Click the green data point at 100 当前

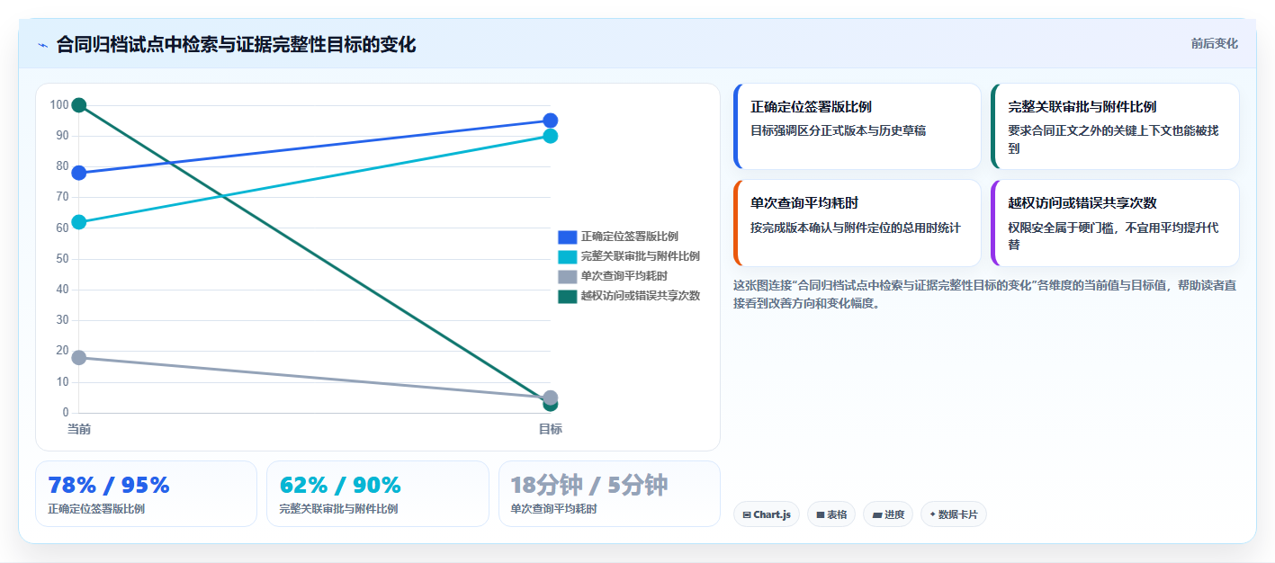(79, 105)
